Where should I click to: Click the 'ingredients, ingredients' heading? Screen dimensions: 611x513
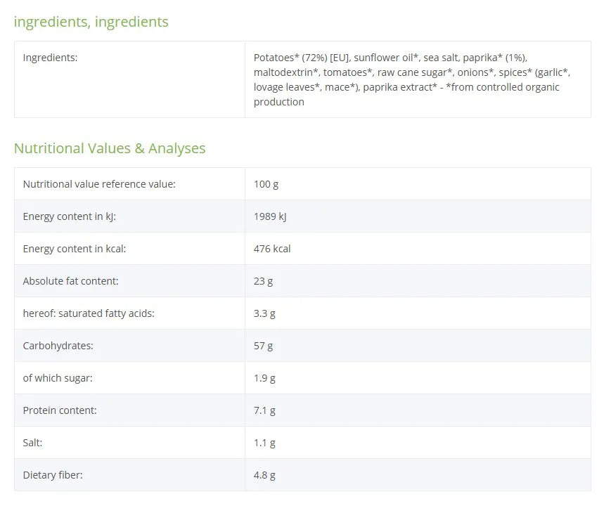click(x=91, y=22)
